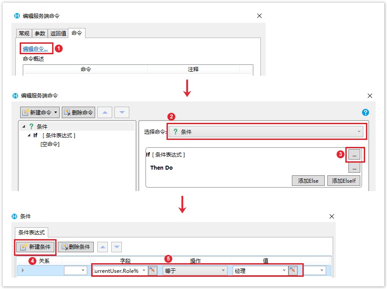Move condition down with the arrow button

116,247
